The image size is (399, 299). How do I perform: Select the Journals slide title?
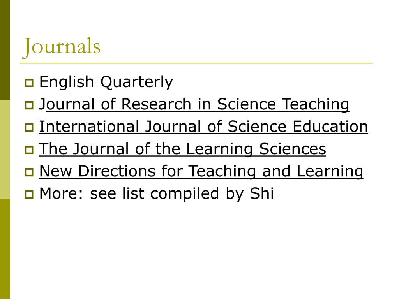point(61,47)
